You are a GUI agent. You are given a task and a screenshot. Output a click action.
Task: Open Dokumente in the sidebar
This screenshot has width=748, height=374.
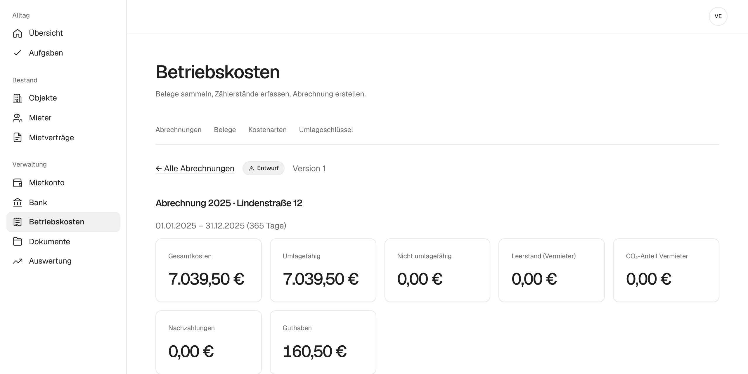point(63,242)
